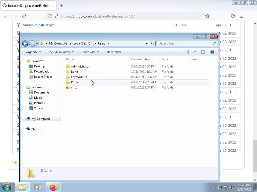The height and width of the screenshot is (192, 257).
Task: Open recent locations dropdown beside navigation arrows
Action: 37,44
